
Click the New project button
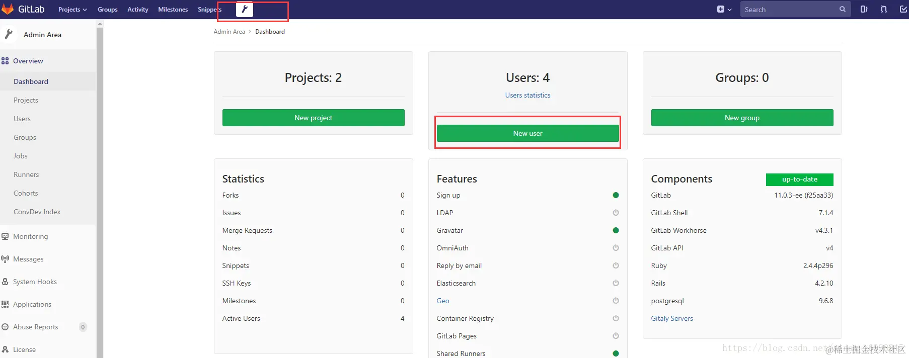pos(314,118)
